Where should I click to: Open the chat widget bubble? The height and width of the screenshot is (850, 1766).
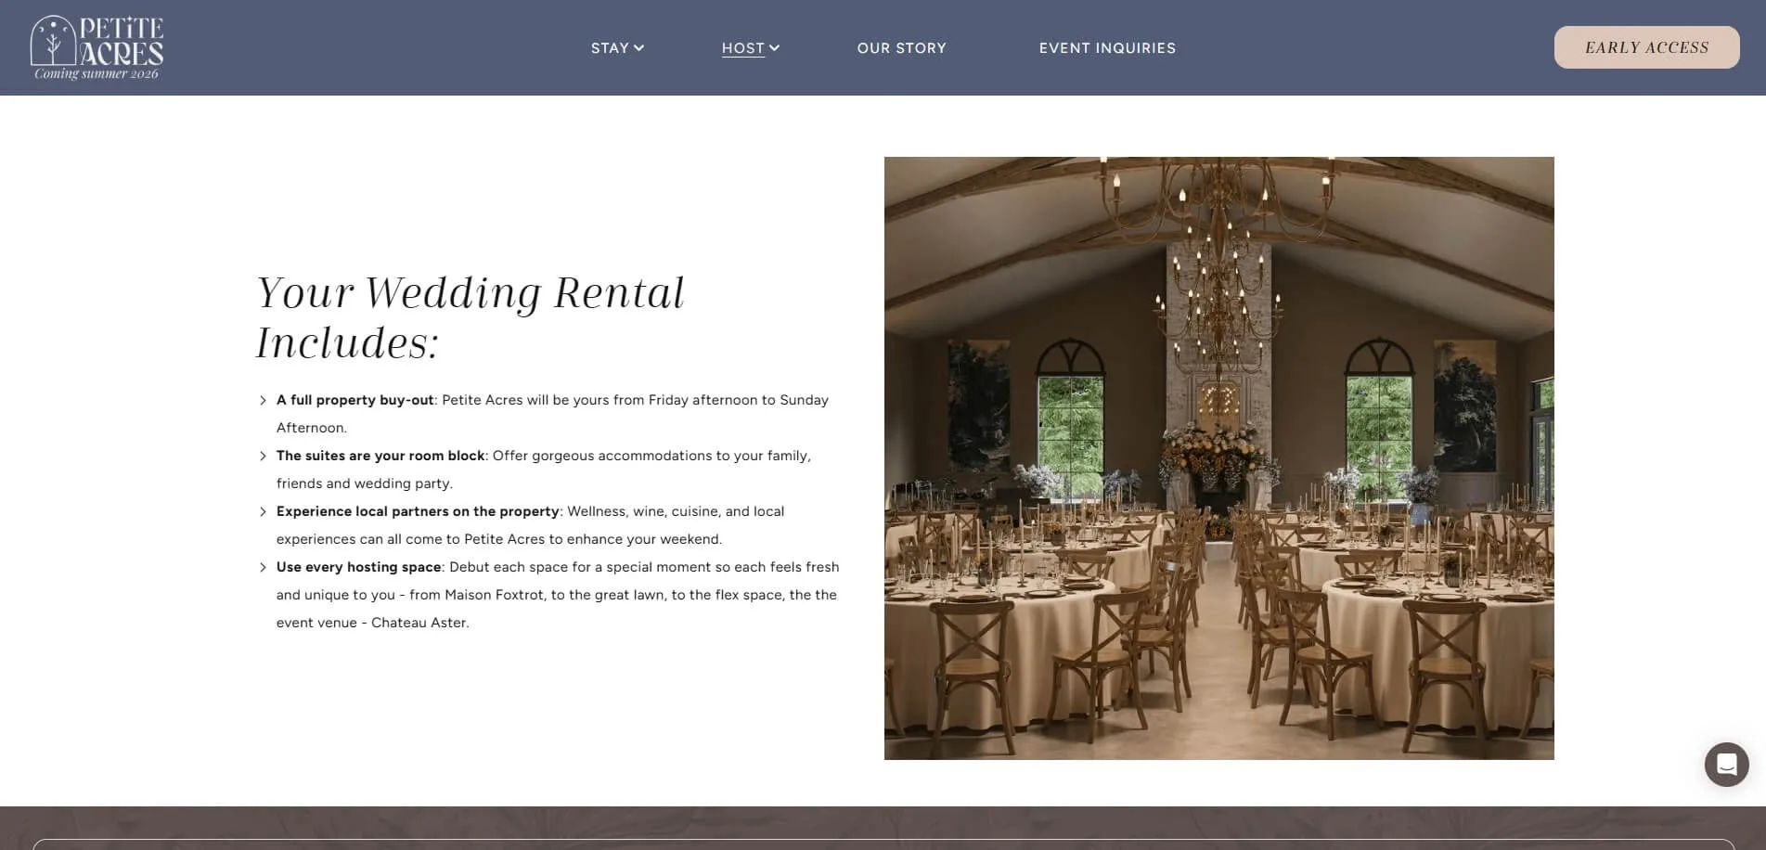(1726, 765)
